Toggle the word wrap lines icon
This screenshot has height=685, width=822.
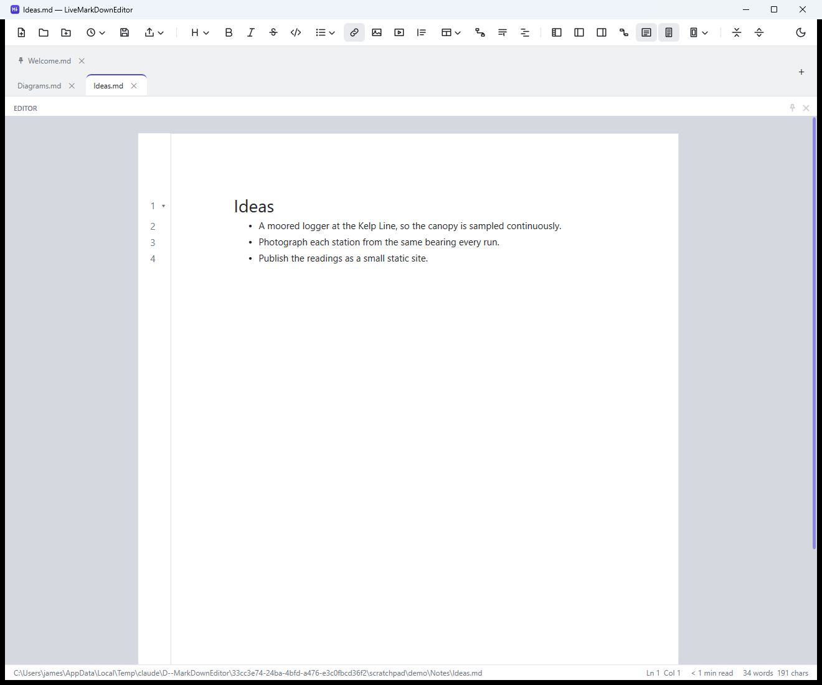point(503,32)
